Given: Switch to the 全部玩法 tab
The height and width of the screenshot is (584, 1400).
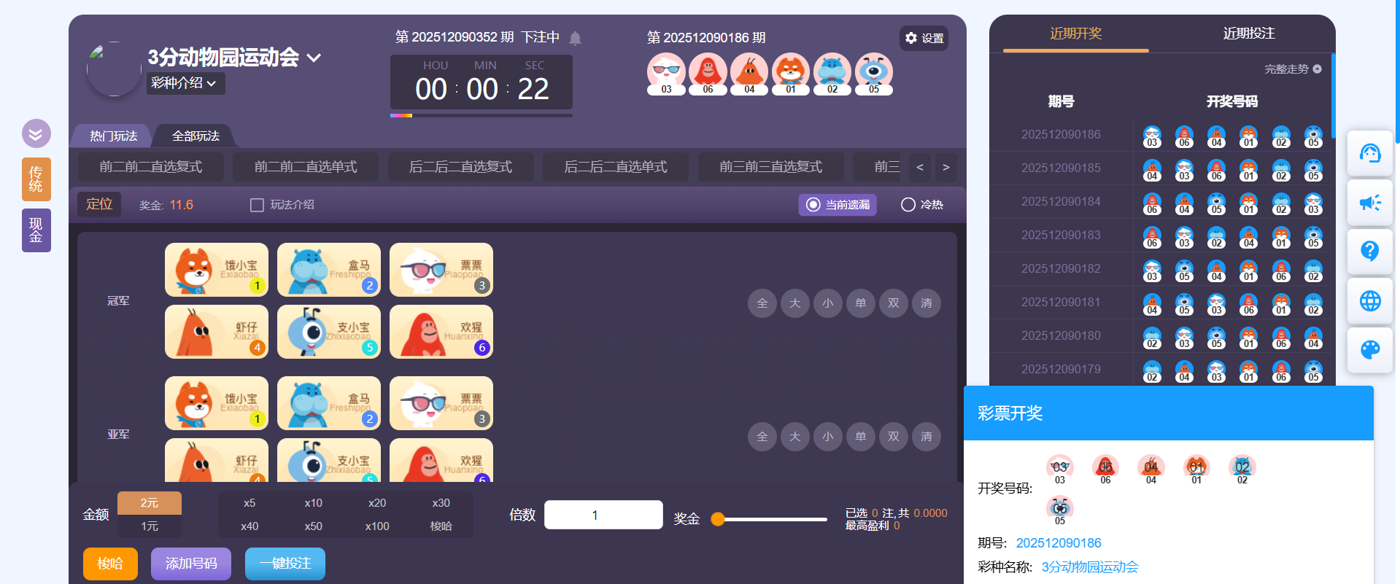Looking at the screenshot, I should 196,136.
